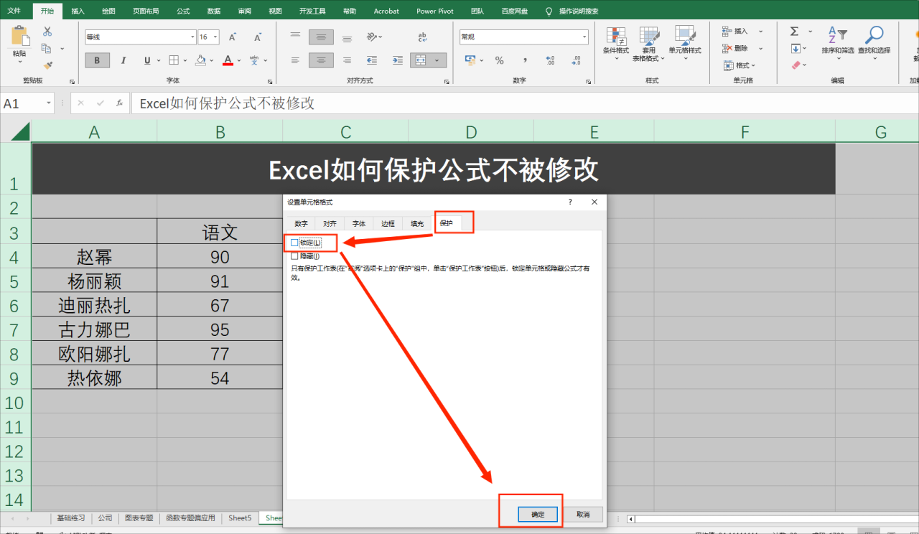
Task: Click the formula bar input field
Action: tap(523, 103)
